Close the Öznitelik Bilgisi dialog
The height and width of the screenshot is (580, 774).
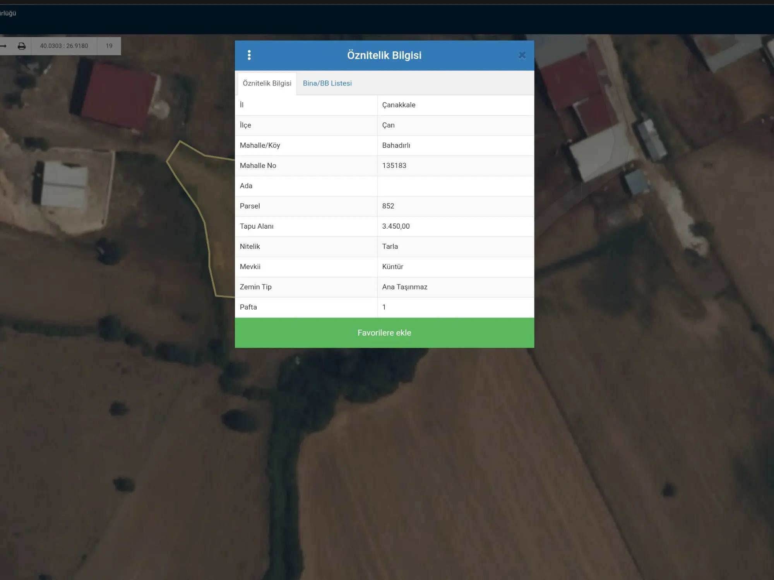tap(522, 55)
